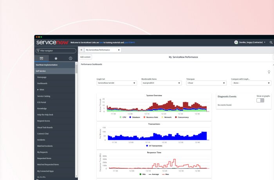Click the user avatar icon
274x180 pixels.
click(236, 42)
